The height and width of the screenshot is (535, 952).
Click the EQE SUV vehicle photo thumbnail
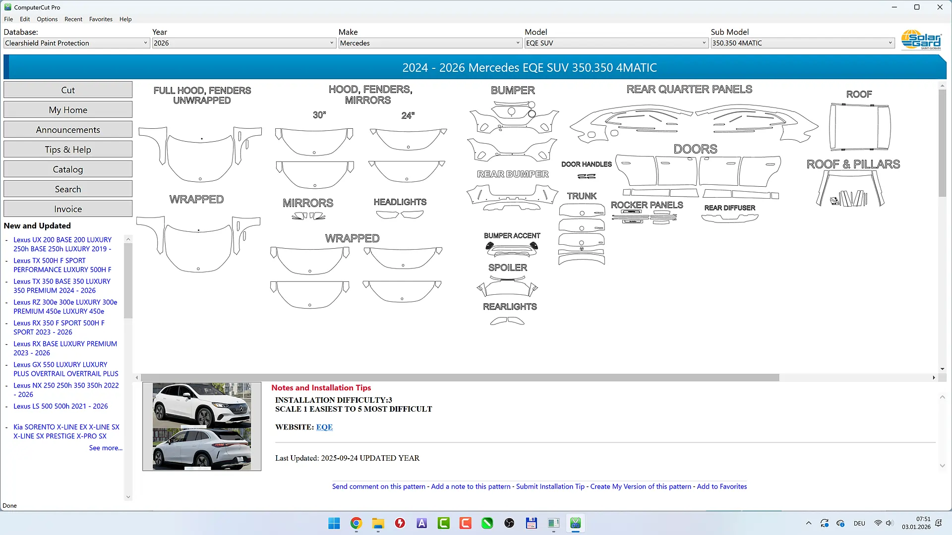point(202,427)
